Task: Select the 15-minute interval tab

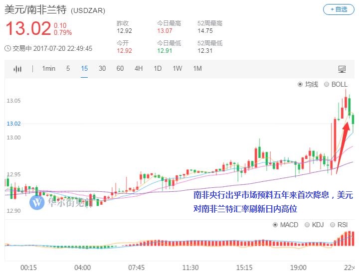Action: click(84, 69)
